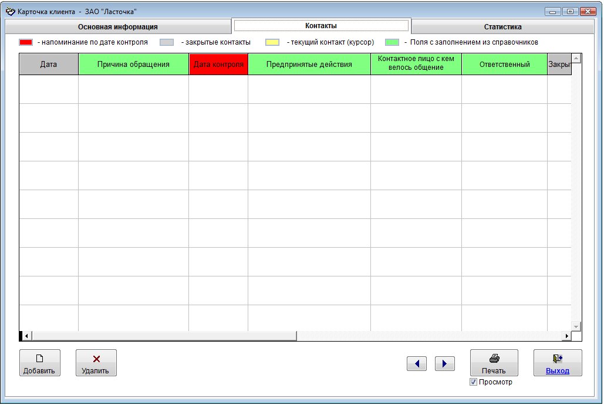
Task: Click the gray closed contacts swatch
Action: (x=167, y=42)
